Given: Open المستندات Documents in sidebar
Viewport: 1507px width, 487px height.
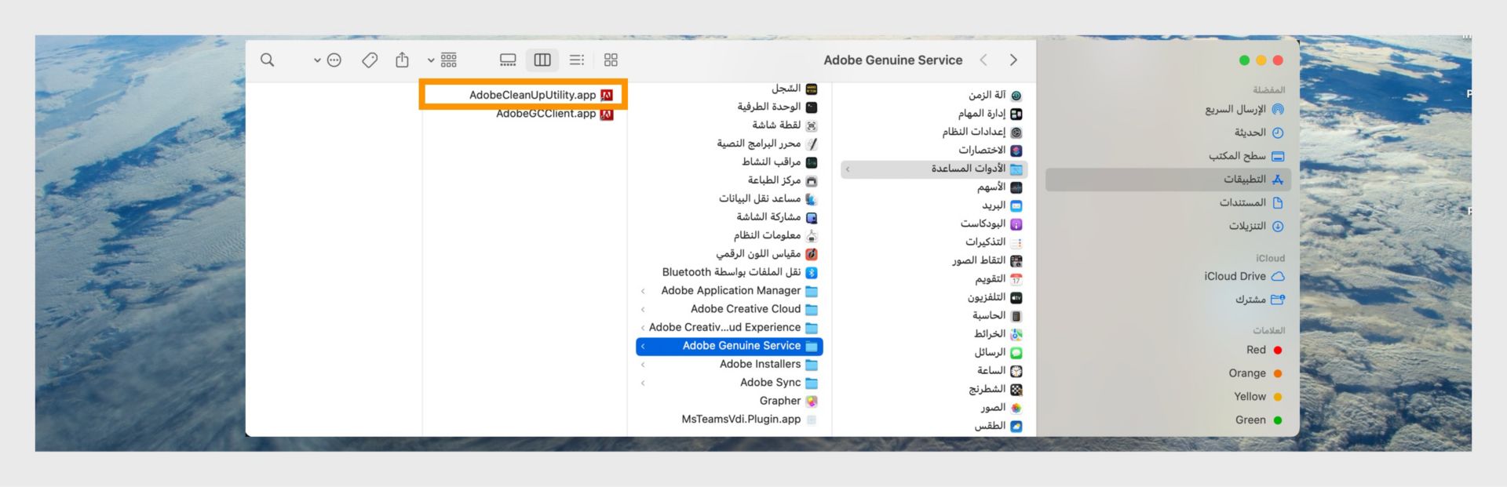Looking at the screenshot, I should [x=1251, y=203].
